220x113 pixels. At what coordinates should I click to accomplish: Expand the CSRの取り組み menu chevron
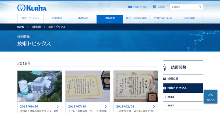click(163, 22)
